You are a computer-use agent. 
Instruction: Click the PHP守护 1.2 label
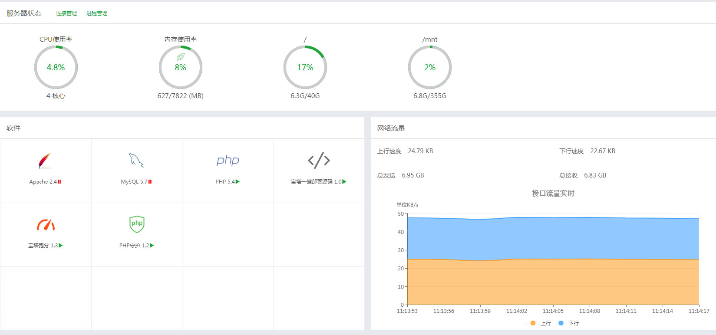click(x=134, y=246)
